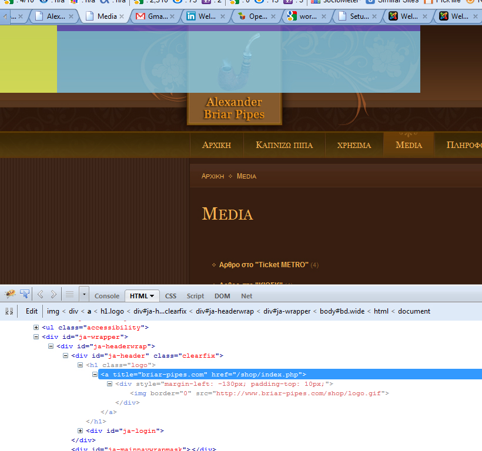Click Firebug's forward navigation arrow

53,294
